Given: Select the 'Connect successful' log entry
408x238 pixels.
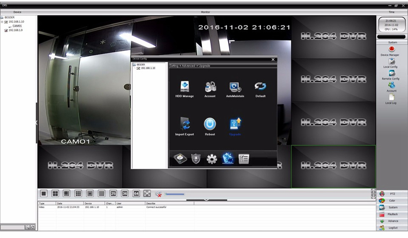Looking at the screenshot, I should click(x=156, y=207).
